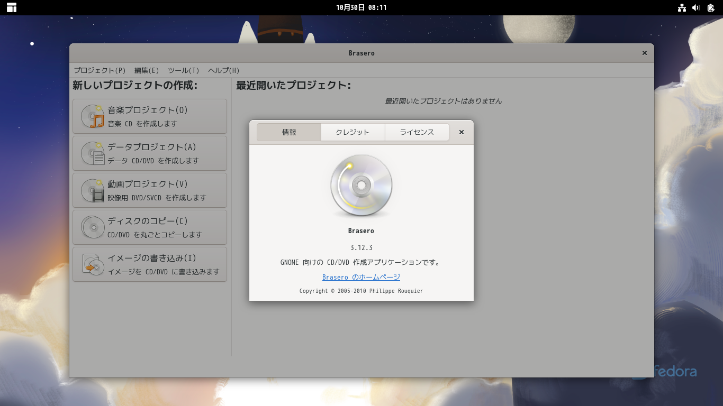Start a new データプロジェクト(A) project
Image resolution: width=723 pixels, height=406 pixels.
point(150,153)
